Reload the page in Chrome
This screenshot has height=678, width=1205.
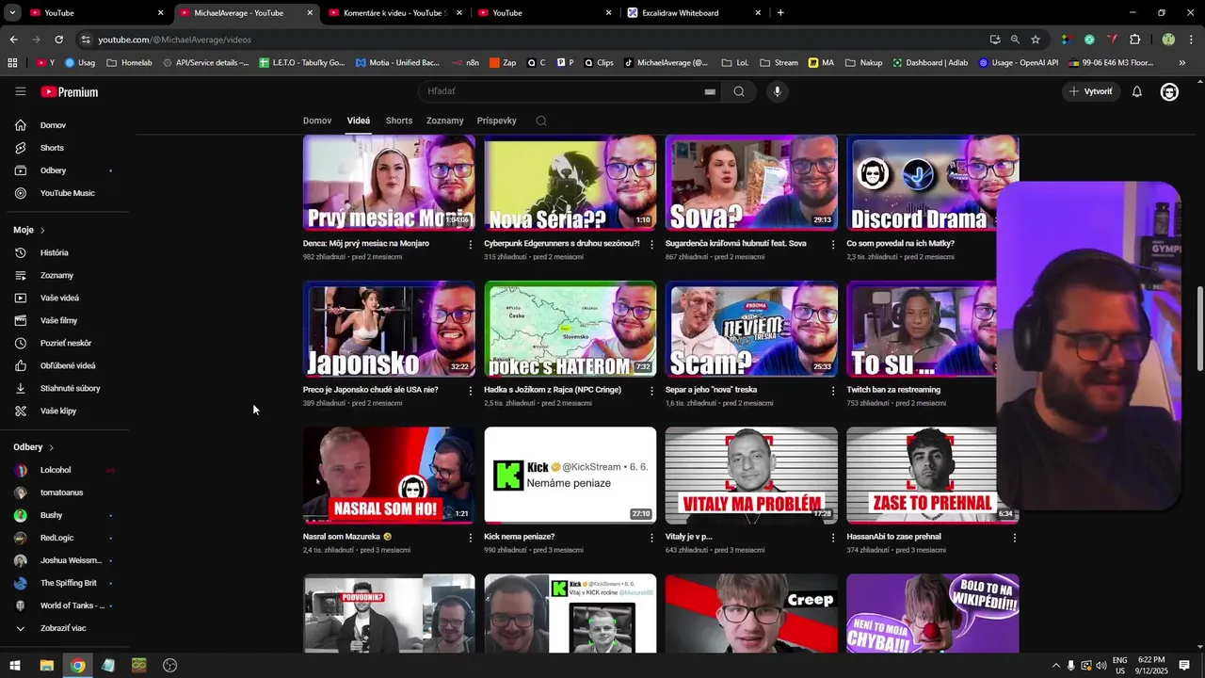pyautogui.click(x=58, y=40)
